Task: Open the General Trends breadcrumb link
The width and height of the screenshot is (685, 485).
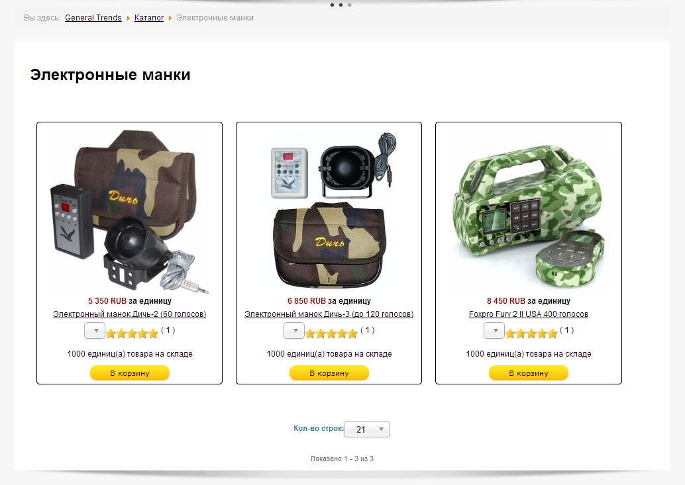Action: pos(93,18)
